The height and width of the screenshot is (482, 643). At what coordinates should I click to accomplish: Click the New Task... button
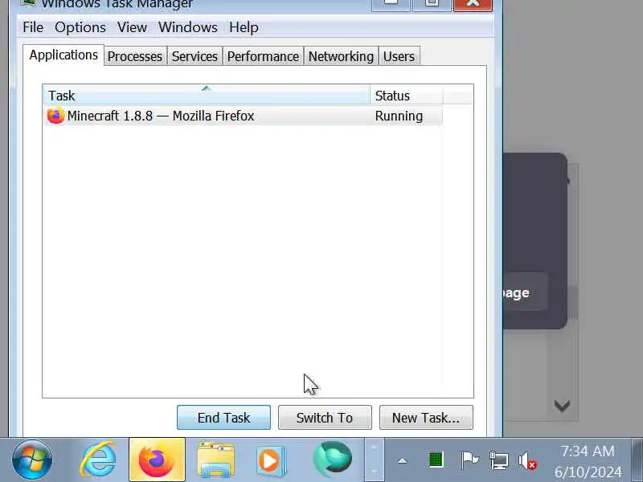coord(426,418)
